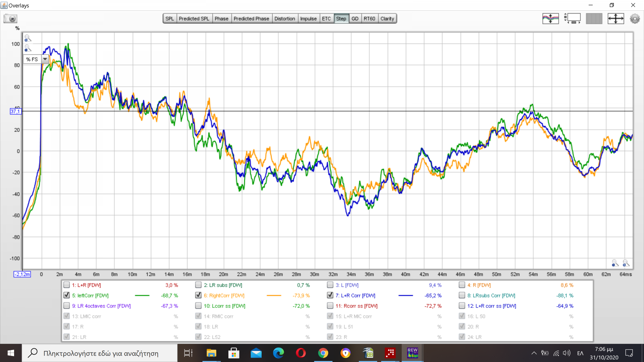This screenshot has height=362, width=644.
Task: Uncheck the 5: leftCorr [FDW] trace
Action: tap(66, 295)
